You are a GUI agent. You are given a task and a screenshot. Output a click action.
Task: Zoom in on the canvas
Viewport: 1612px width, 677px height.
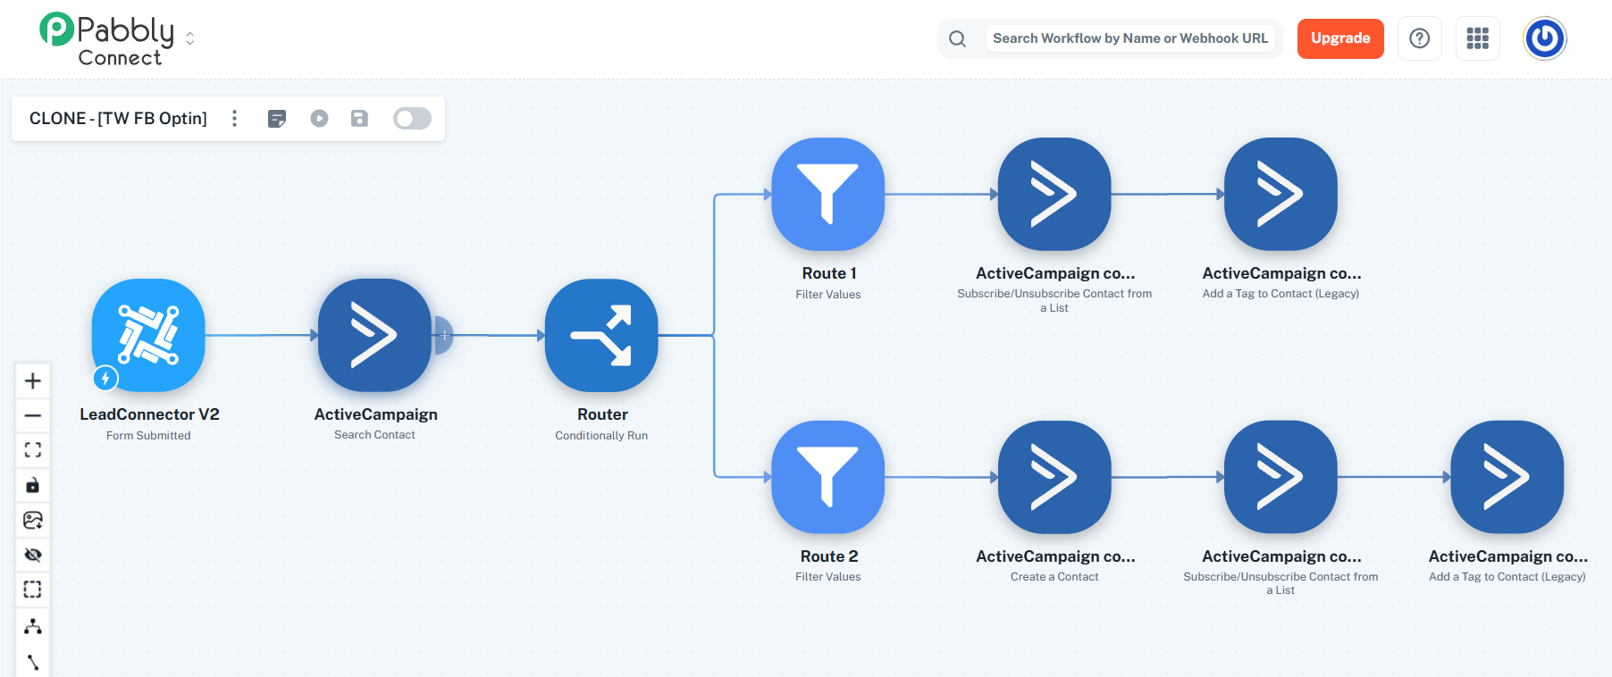coord(33,380)
